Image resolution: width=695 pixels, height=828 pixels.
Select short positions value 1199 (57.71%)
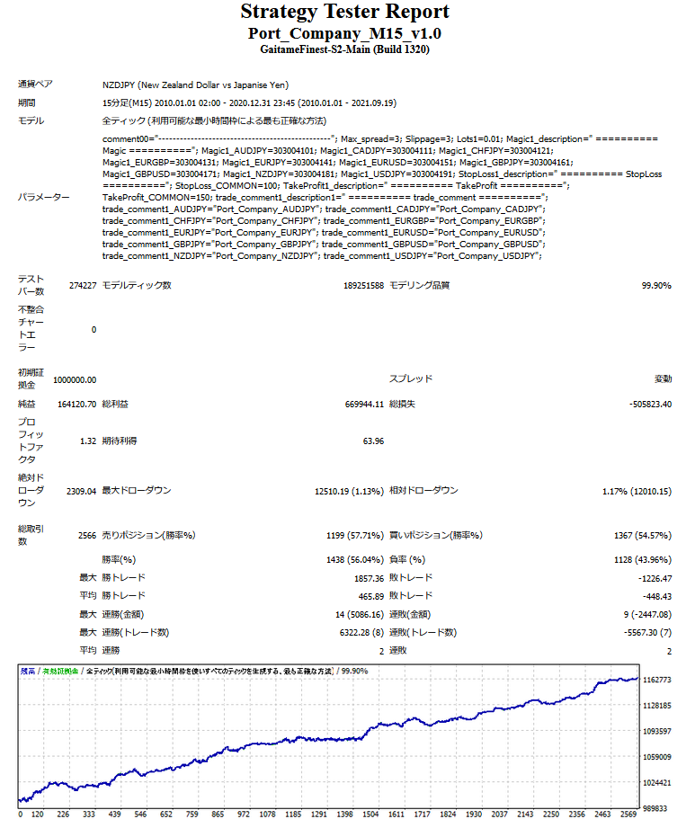pos(355,536)
